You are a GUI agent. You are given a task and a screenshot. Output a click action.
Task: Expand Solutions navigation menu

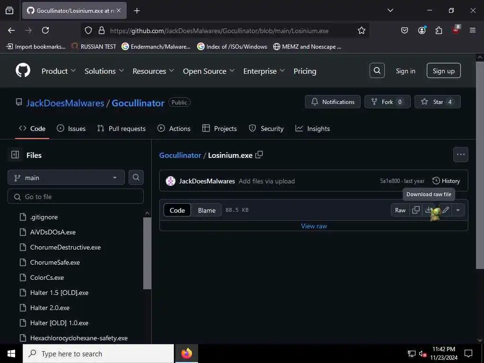(x=104, y=71)
